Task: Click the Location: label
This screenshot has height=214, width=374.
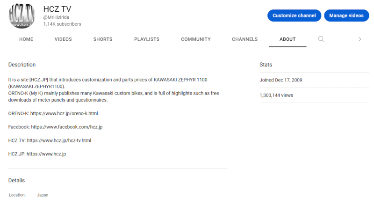Action: click(x=17, y=195)
